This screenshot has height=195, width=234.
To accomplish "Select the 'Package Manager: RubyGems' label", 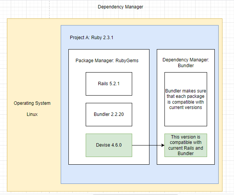I will [107, 61].
